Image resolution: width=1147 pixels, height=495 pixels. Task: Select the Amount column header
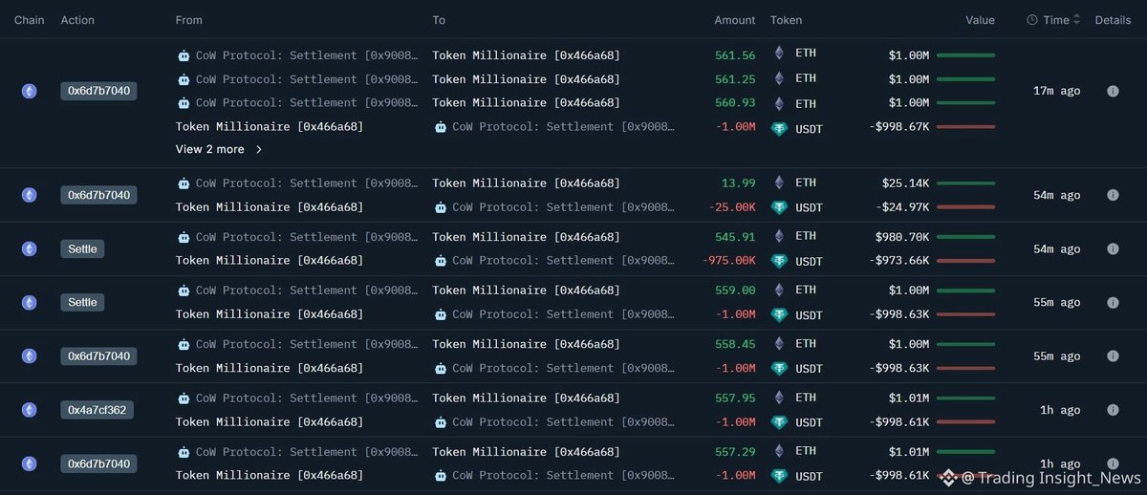click(x=735, y=20)
